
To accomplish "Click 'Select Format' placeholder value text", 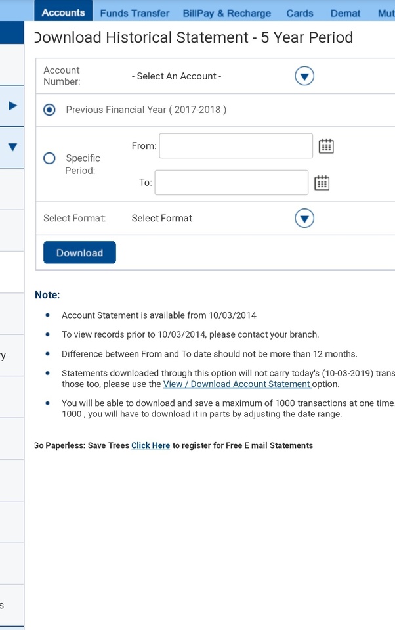I will click(162, 218).
